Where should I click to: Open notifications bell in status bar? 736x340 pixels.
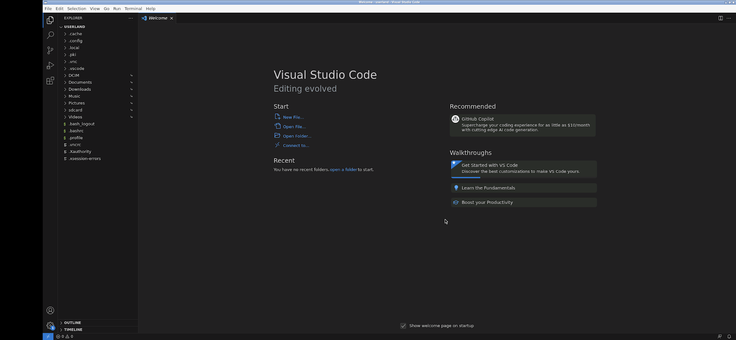[x=729, y=337]
